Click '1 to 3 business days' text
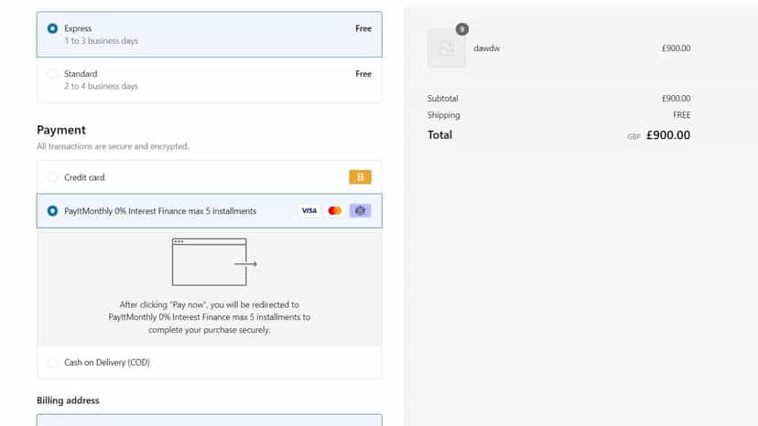The image size is (758, 426). [x=101, y=41]
